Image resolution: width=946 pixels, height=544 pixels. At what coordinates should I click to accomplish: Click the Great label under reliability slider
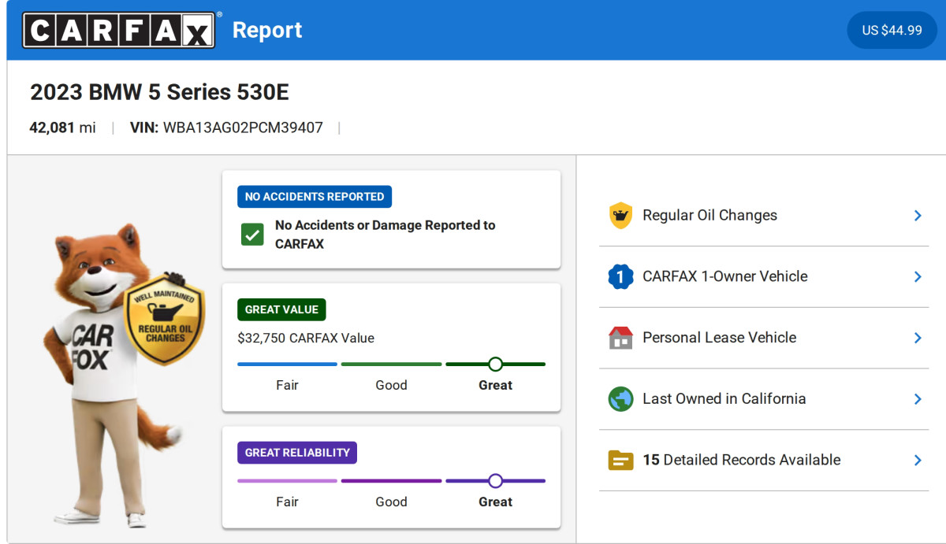click(495, 502)
